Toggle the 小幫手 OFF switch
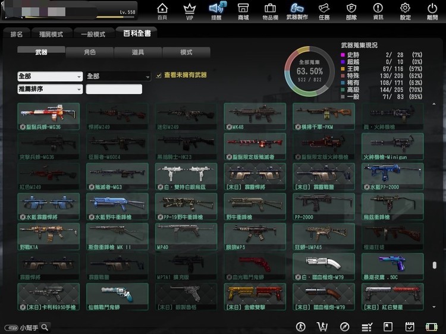 click(11, 327)
